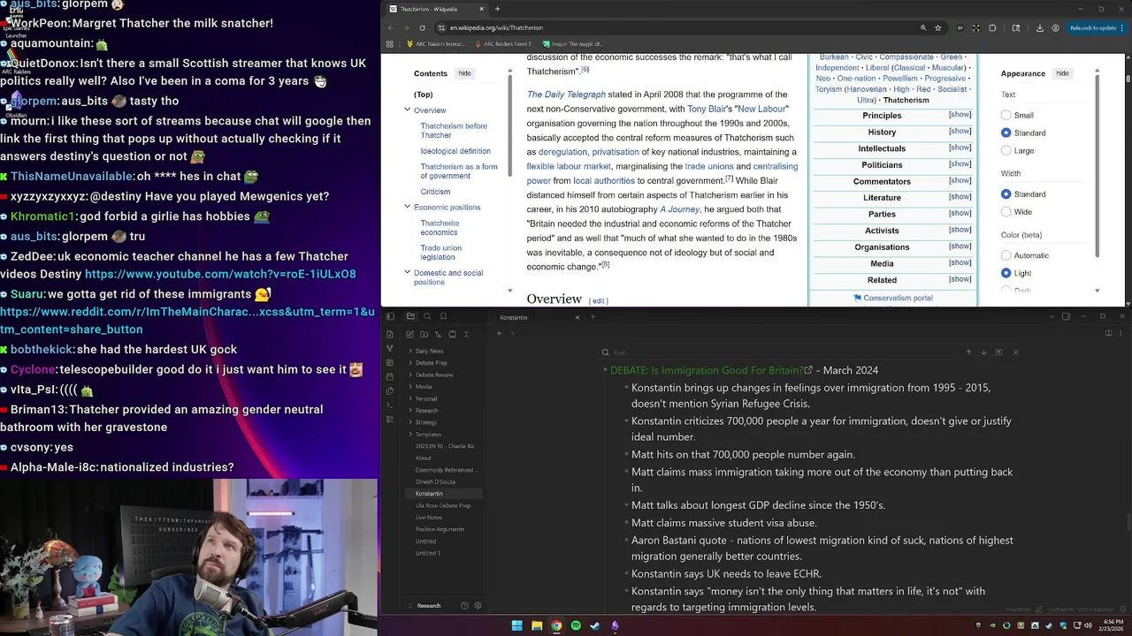Open The Daily Telegraph link

pyautogui.click(x=566, y=95)
